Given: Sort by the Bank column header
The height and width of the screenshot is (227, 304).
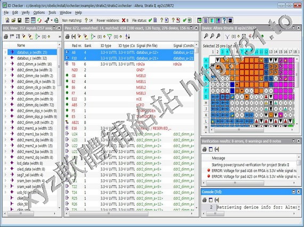Looking at the screenshot, I should tap(88, 46).
